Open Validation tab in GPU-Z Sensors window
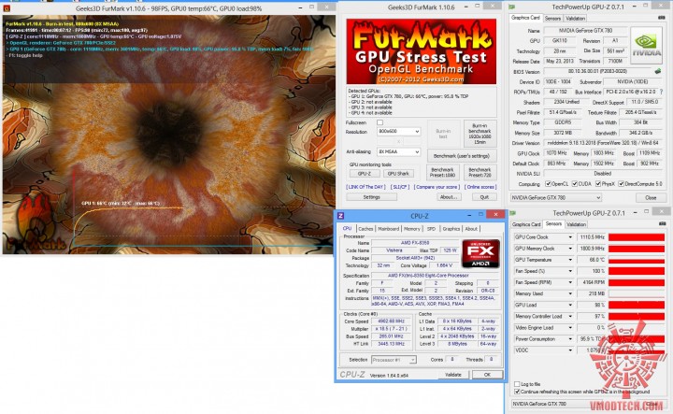Screen dimensions: 673x414 576,224
